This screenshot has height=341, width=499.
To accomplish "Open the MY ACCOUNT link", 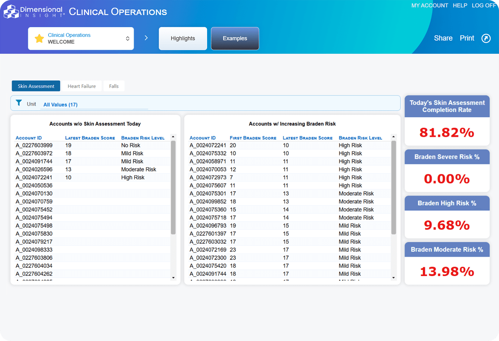I will tap(430, 6).
